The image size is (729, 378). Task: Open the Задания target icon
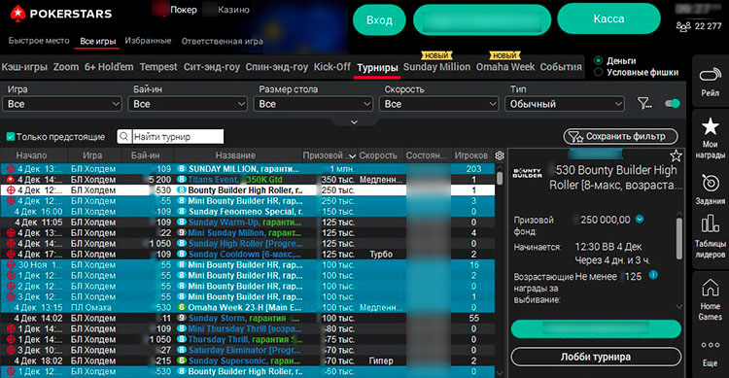click(710, 184)
